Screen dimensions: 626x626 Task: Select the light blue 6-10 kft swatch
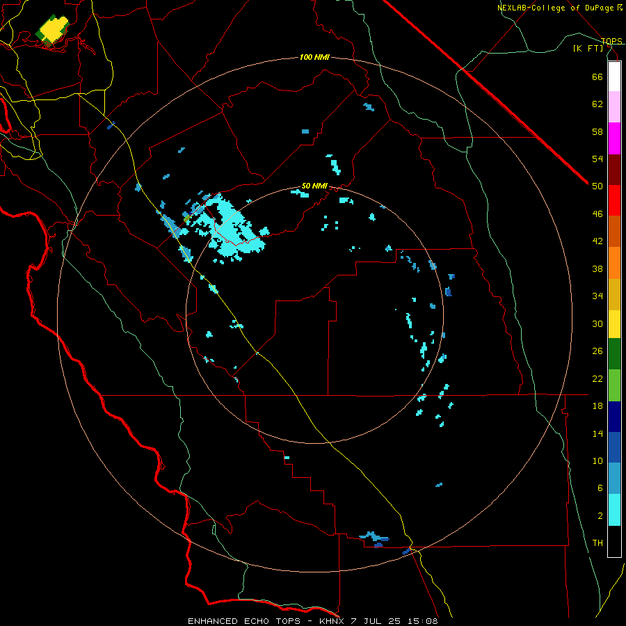click(614, 479)
